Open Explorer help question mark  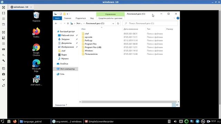point(178,18)
